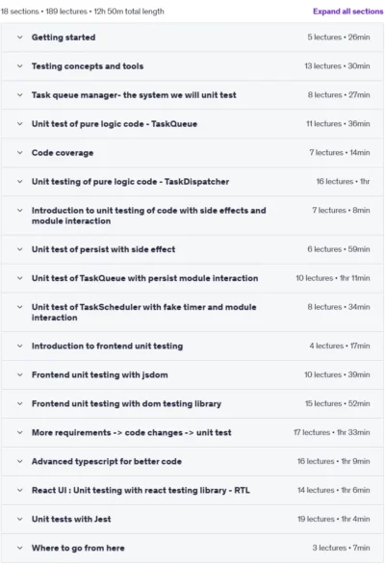Viewport: 385px width, 564px height.
Task: Expand chevron for dom testing library section
Action: [20, 403]
